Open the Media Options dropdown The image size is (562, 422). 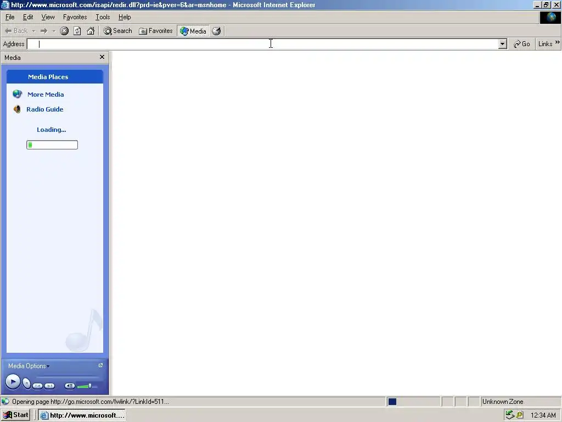(x=29, y=366)
